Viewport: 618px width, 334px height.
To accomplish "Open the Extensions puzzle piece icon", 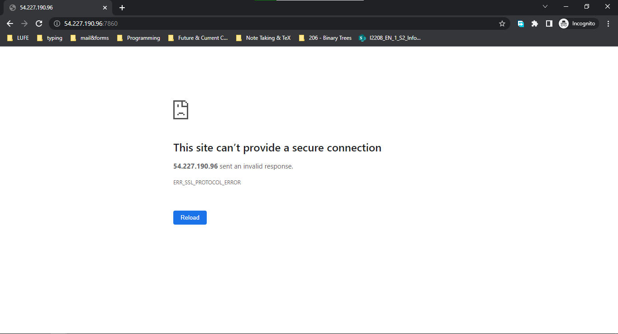I will coord(535,23).
